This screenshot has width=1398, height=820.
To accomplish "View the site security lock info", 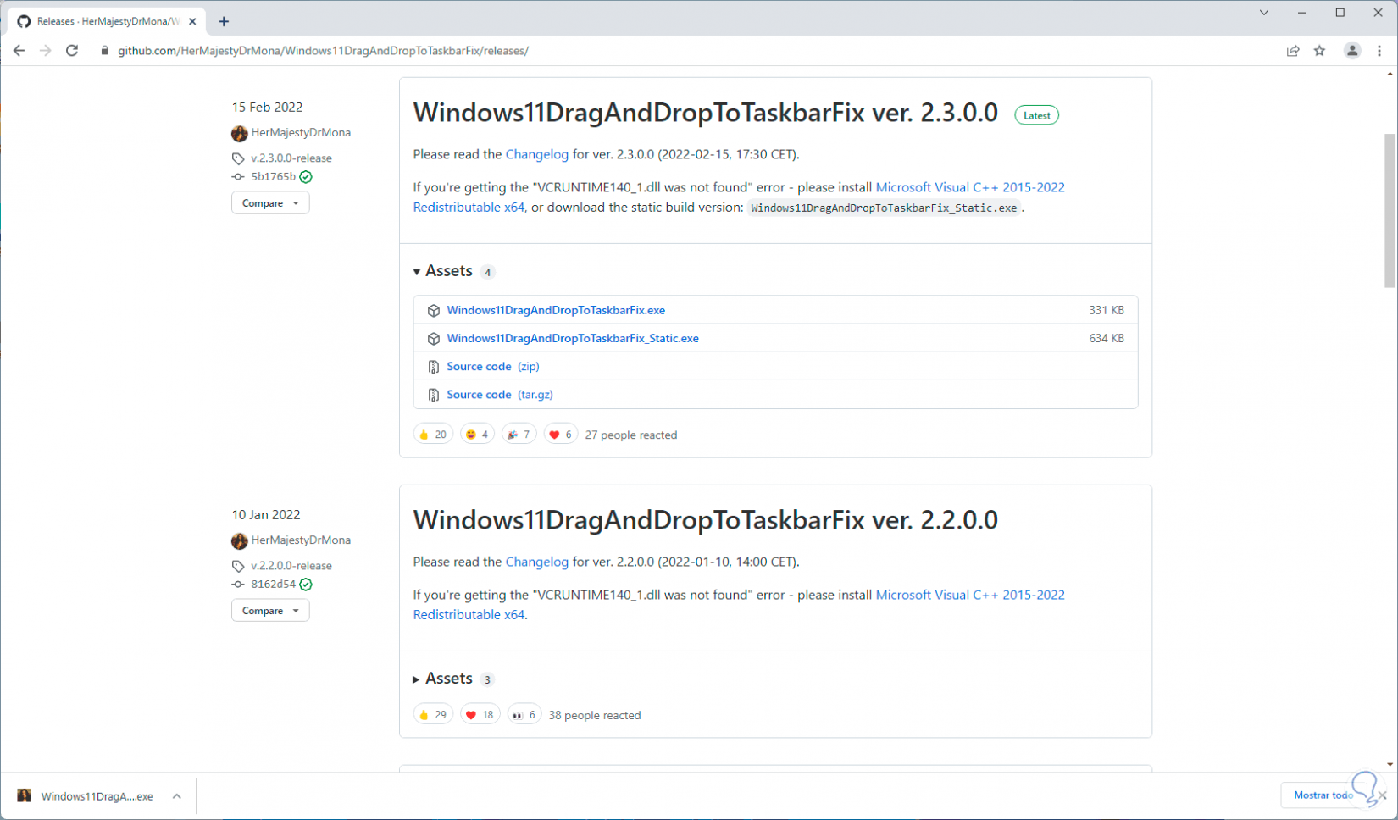I will pyautogui.click(x=105, y=51).
